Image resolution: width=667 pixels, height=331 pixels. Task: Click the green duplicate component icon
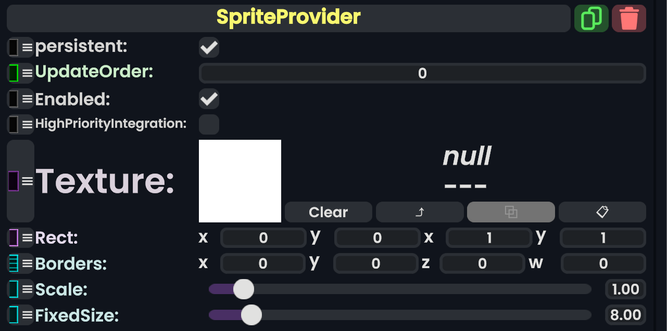(591, 19)
